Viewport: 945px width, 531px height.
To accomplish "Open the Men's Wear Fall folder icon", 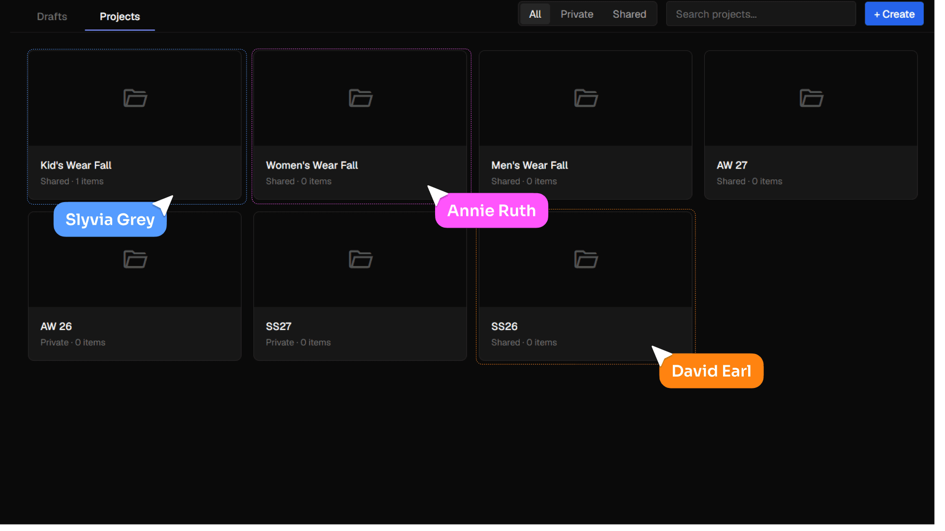I will (x=586, y=98).
